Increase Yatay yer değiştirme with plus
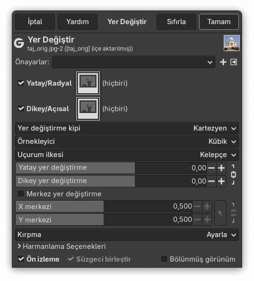 point(221,168)
